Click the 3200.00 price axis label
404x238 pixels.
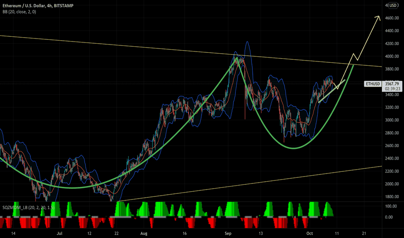point(392,107)
